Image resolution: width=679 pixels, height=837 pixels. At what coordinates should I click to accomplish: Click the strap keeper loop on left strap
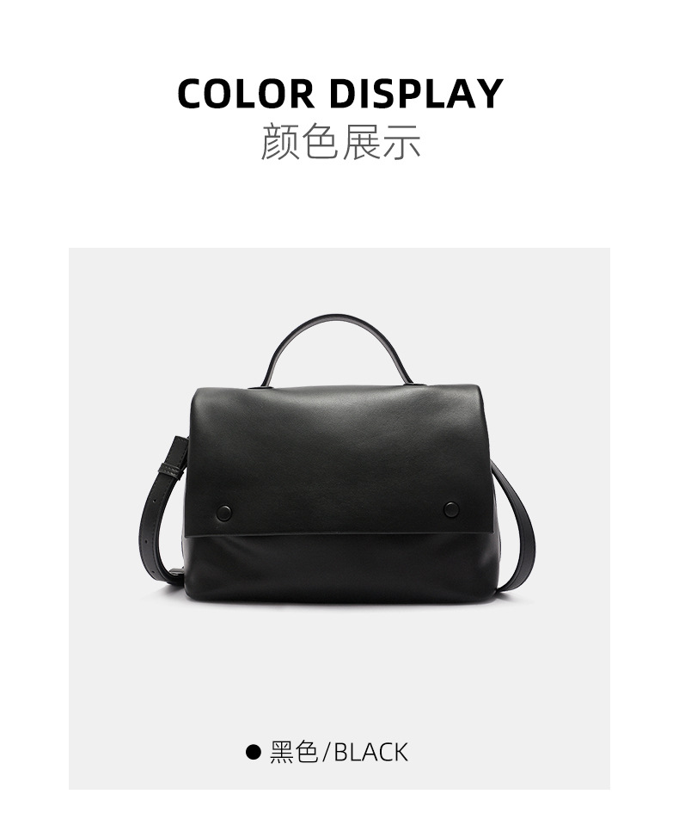[172, 471]
